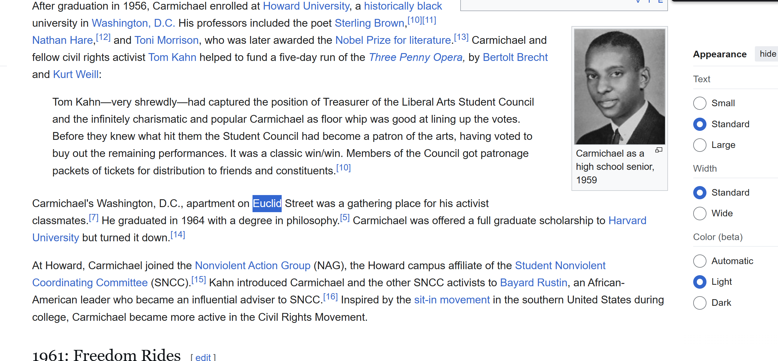
Task: Select Large text size option
Action: [700, 145]
